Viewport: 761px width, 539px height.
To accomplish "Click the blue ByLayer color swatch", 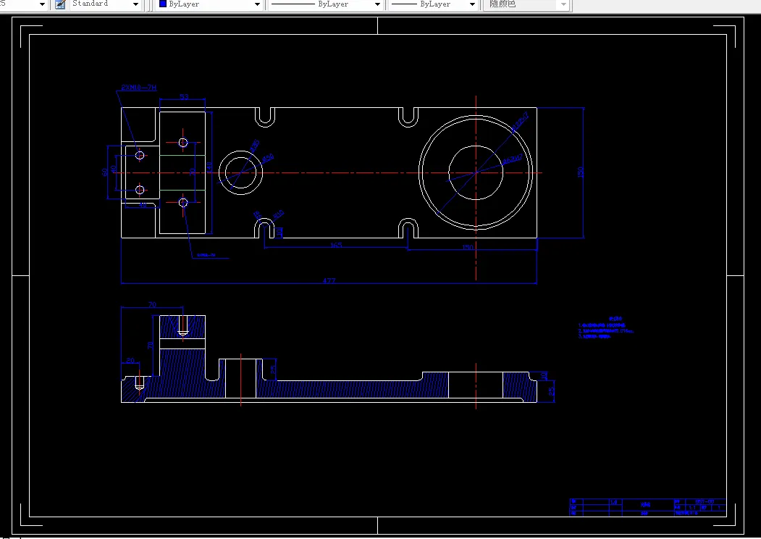I will [163, 4].
